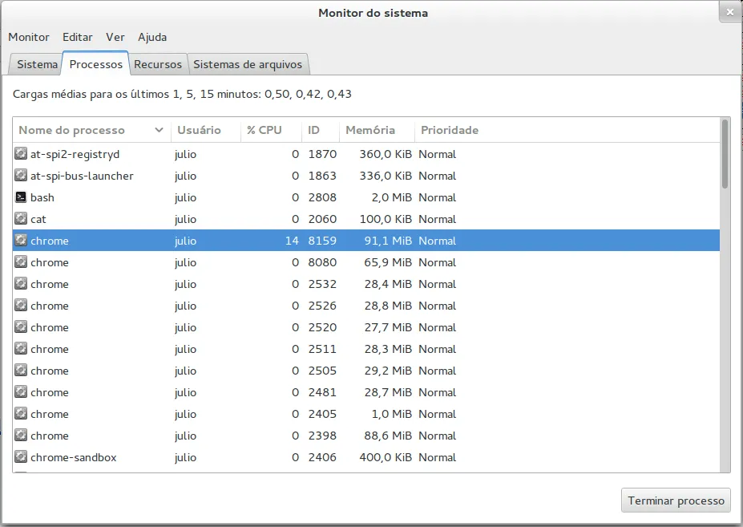Click the cat process icon
743x527 pixels.
[21, 219]
